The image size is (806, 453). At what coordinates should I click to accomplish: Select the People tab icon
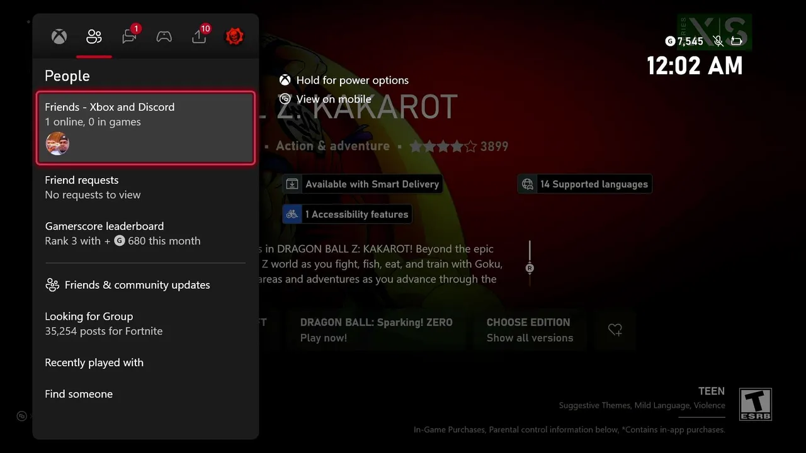(x=94, y=36)
